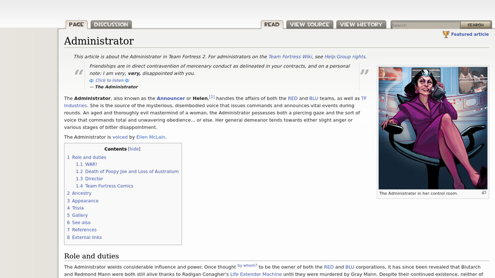This screenshot has width=495, height=278.
Task: Jump to 1 Role and duties in contents
Action: 87,157
